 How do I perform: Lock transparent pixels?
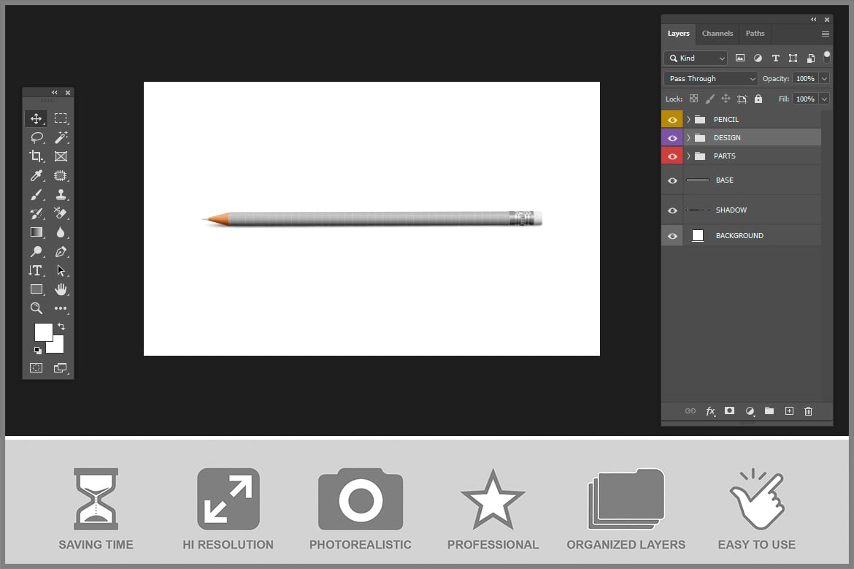[x=693, y=99]
